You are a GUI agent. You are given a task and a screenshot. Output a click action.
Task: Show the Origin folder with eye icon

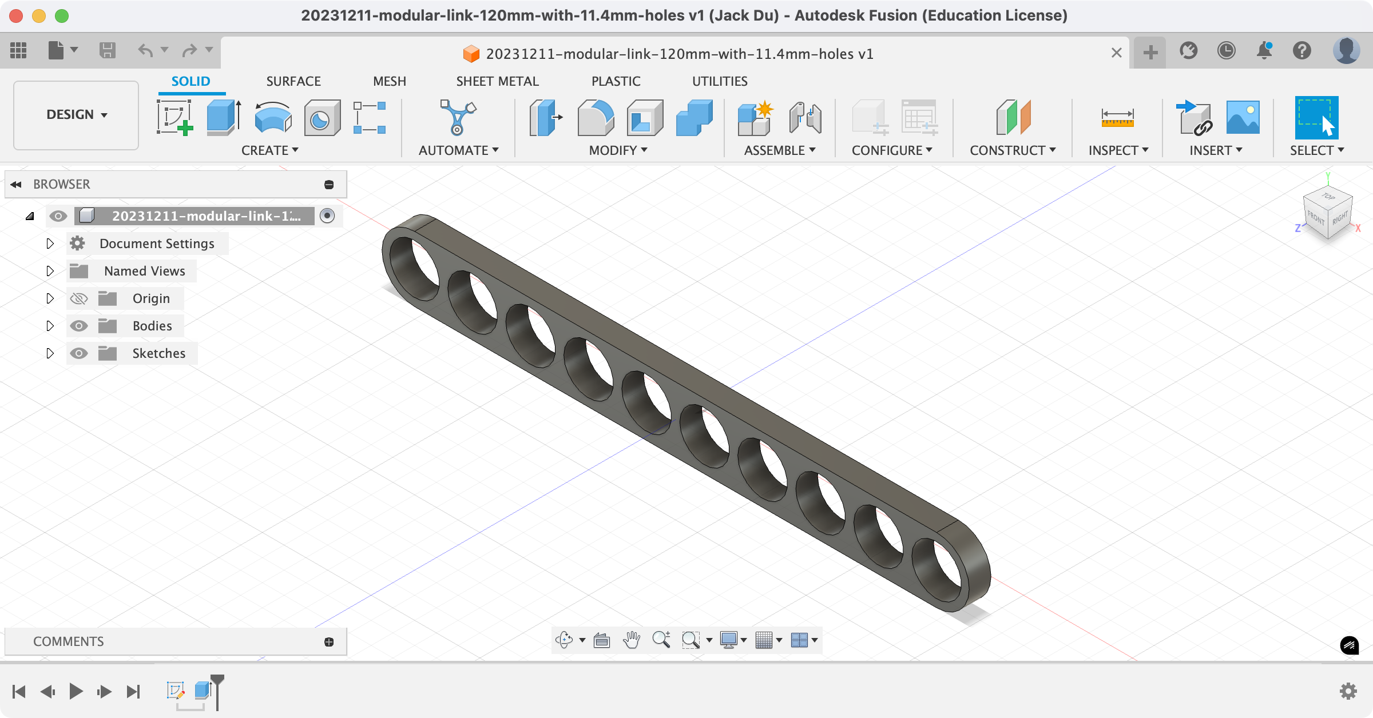(79, 298)
